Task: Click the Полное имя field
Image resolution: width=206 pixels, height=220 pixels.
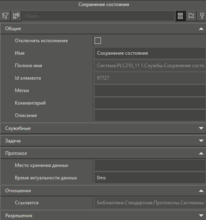Action: tap(150, 66)
